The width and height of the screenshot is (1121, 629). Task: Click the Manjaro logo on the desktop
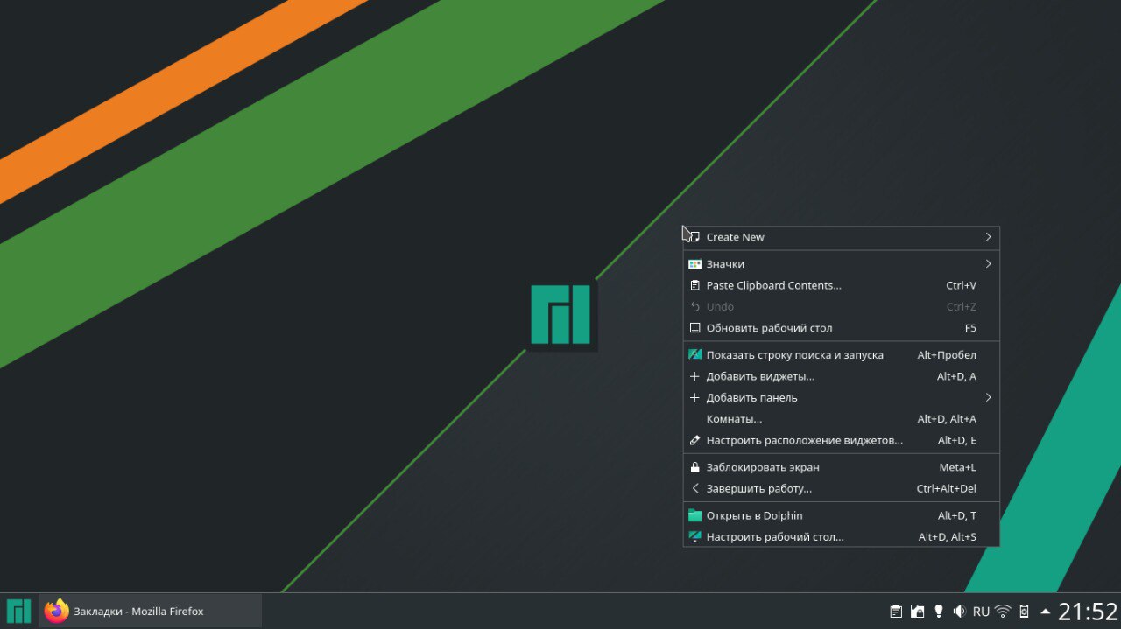coord(560,314)
